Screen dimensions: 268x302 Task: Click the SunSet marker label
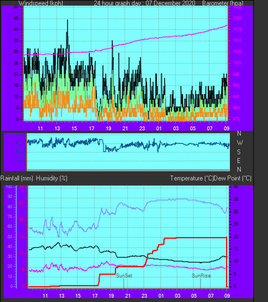pos(124,276)
